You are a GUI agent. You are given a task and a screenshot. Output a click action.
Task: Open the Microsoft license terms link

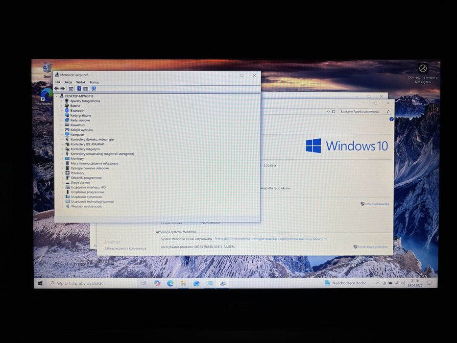click(270, 239)
